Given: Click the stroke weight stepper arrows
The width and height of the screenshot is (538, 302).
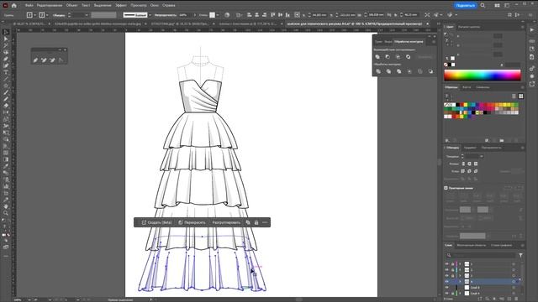Looking at the screenshot, I should tap(462, 156).
